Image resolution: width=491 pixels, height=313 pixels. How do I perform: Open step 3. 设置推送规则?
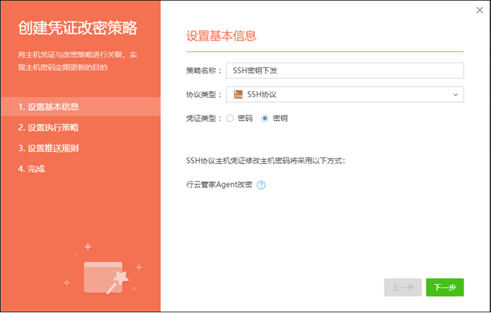tap(49, 148)
